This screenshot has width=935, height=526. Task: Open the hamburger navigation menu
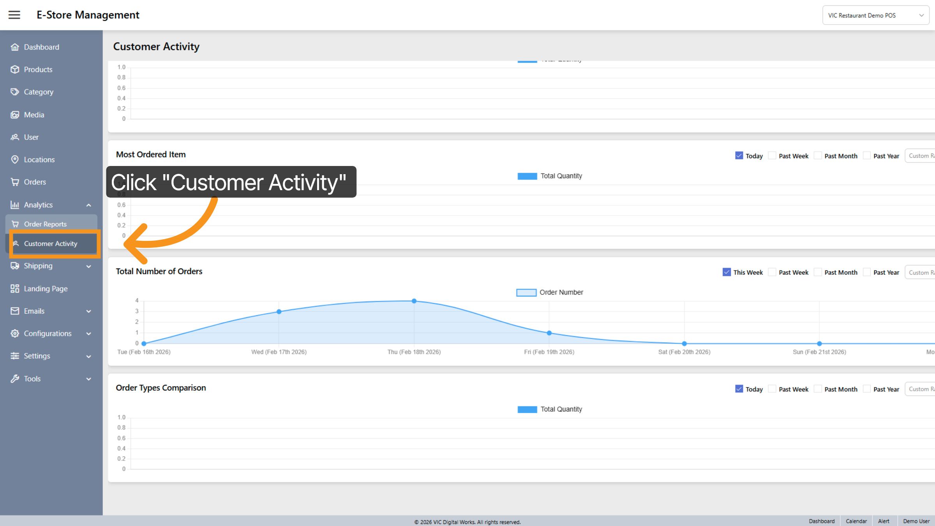(x=14, y=15)
